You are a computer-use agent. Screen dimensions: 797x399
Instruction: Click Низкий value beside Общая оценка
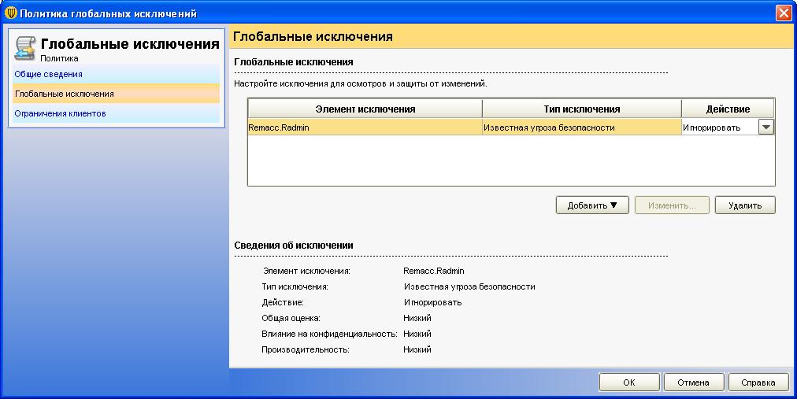(417, 318)
